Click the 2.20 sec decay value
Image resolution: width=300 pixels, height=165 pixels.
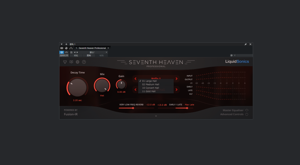(x=77, y=100)
